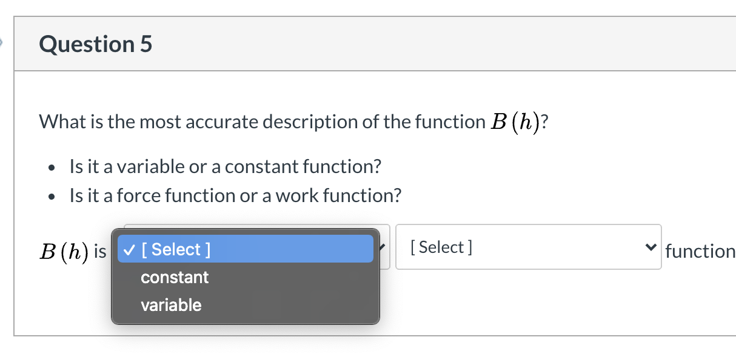Click the chevron icon on the second dropdown
The image size is (736, 363).
click(650, 247)
